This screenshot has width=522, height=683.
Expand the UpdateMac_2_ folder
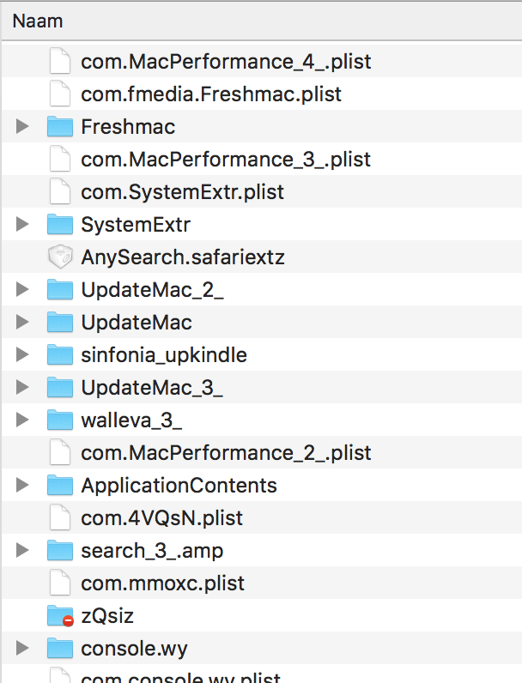click(22, 289)
